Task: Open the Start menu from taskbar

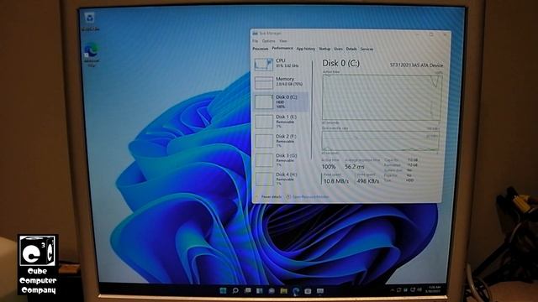Action: click(x=223, y=291)
